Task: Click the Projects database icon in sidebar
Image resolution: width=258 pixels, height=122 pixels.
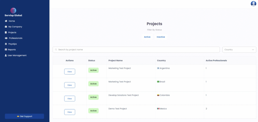Action: point(6,32)
